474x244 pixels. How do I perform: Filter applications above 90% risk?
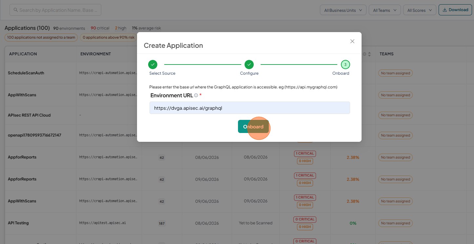click(109, 37)
